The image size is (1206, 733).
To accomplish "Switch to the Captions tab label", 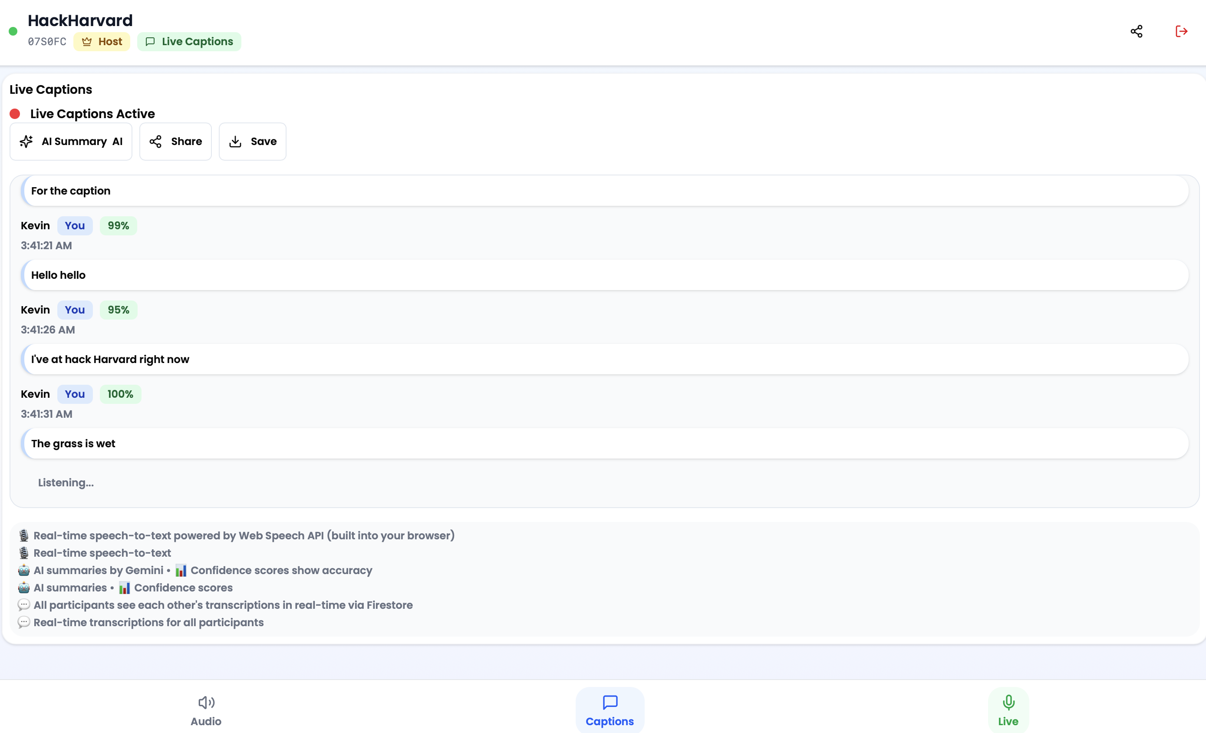I will click(610, 721).
